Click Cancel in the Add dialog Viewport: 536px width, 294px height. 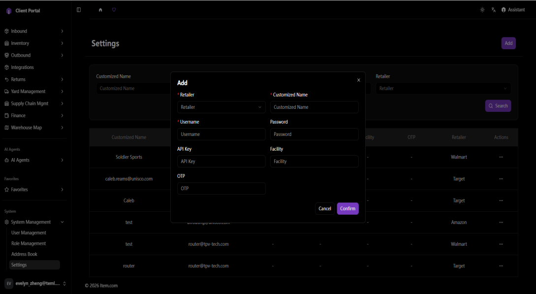(325, 208)
